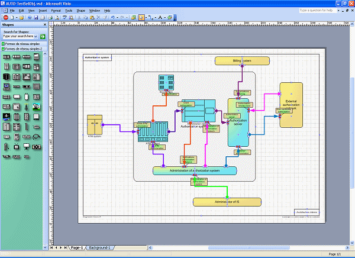The width and height of the screenshot is (355, 258).
Task: Select the Administrator of IS shape
Action: tap(227, 202)
